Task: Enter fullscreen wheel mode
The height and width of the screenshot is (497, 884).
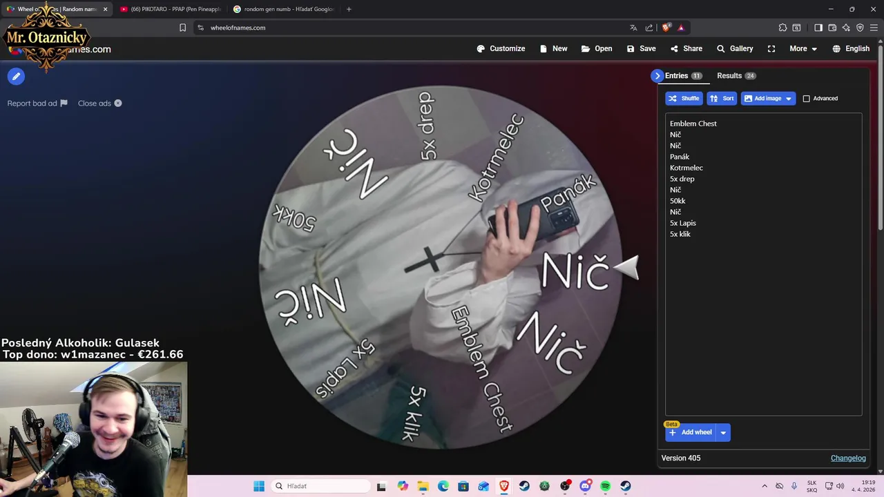Action: [x=771, y=48]
